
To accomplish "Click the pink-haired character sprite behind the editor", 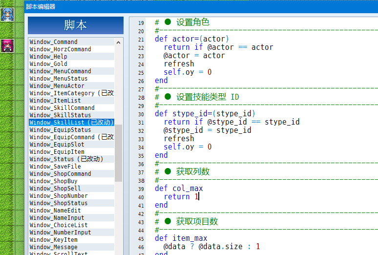I will tap(7, 46).
